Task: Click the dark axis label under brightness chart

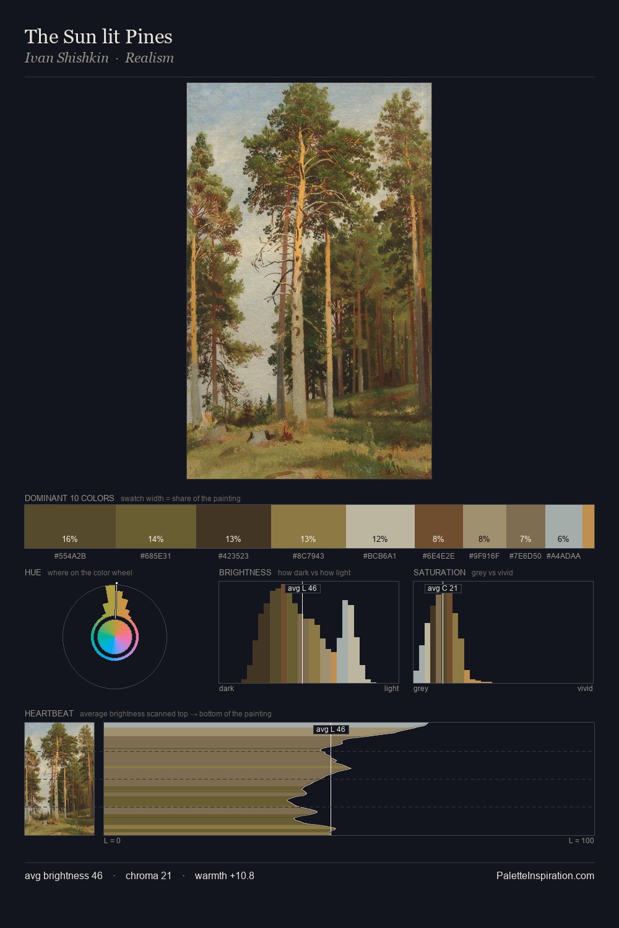Action: click(227, 689)
